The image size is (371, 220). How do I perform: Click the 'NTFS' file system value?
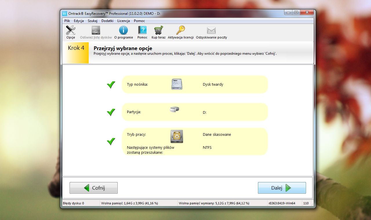pos(207,147)
